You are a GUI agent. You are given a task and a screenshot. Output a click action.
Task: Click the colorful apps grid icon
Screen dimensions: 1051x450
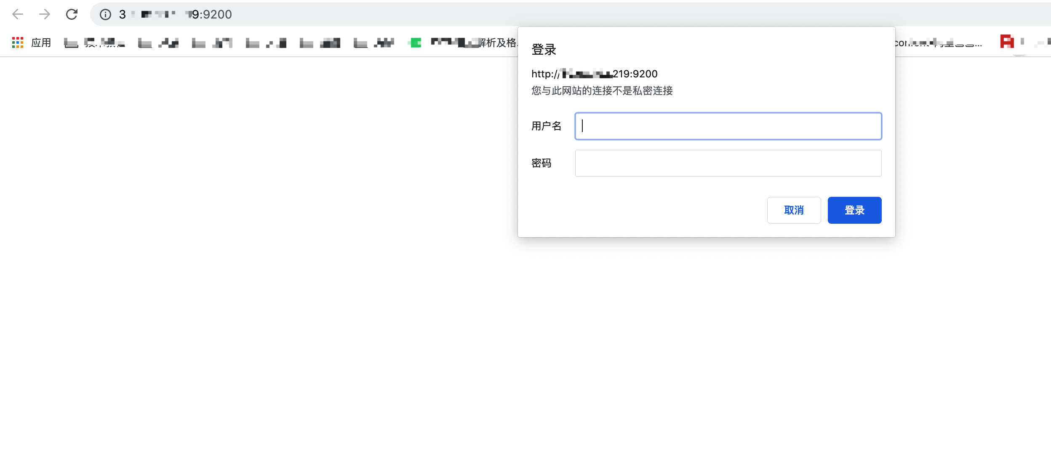click(18, 42)
